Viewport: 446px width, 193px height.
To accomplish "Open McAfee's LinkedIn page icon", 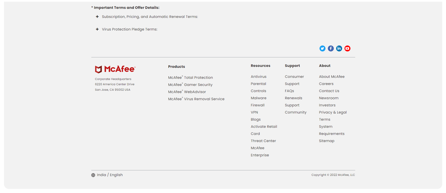I will pos(339,49).
